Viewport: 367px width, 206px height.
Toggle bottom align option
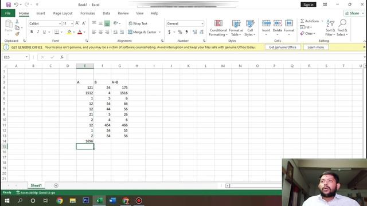click(x=107, y=23)
